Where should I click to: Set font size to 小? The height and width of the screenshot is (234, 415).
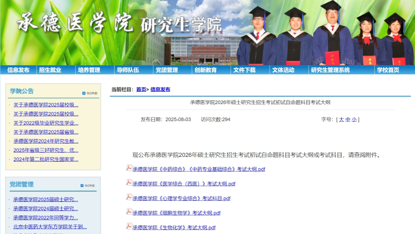(354, 119)
